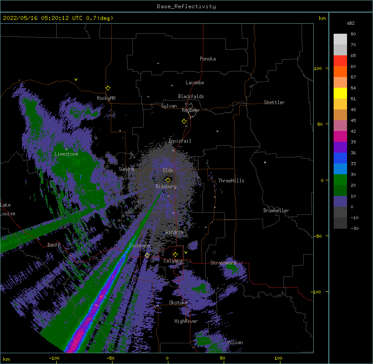Click the dBZ legend heading
The width and height of the screenshot is (373, 364).
[x=350, y=23]
